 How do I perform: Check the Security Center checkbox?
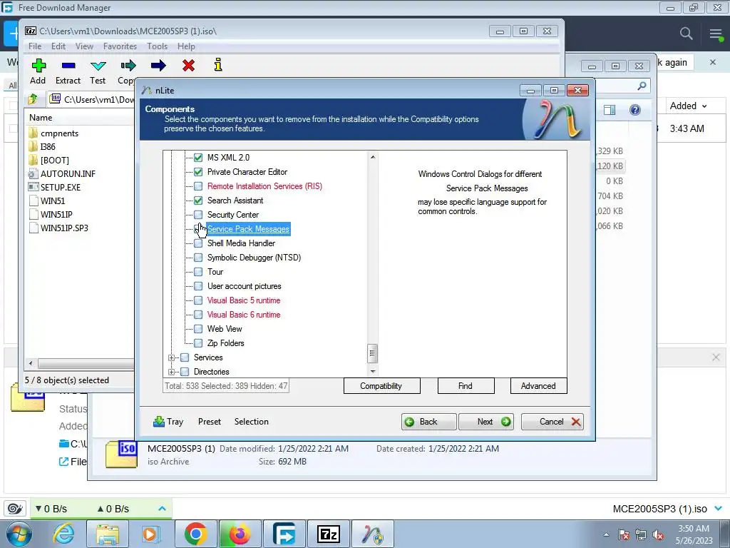point(198,215)
